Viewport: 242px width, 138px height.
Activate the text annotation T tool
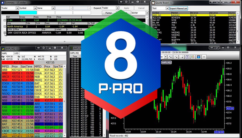(187, 57)
